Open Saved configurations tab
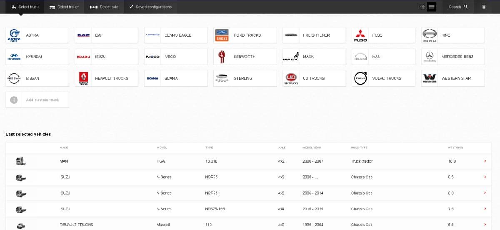Viewport: 500px width, 230px height. 150,7
